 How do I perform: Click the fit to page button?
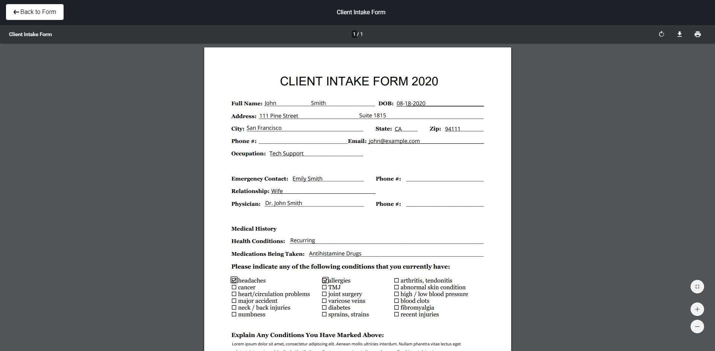click(697, 287)
